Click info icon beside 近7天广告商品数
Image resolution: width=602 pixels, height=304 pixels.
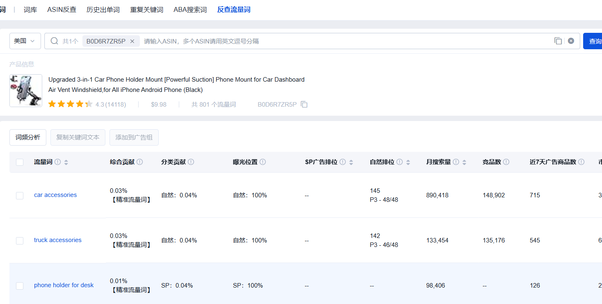coord(581,162)
